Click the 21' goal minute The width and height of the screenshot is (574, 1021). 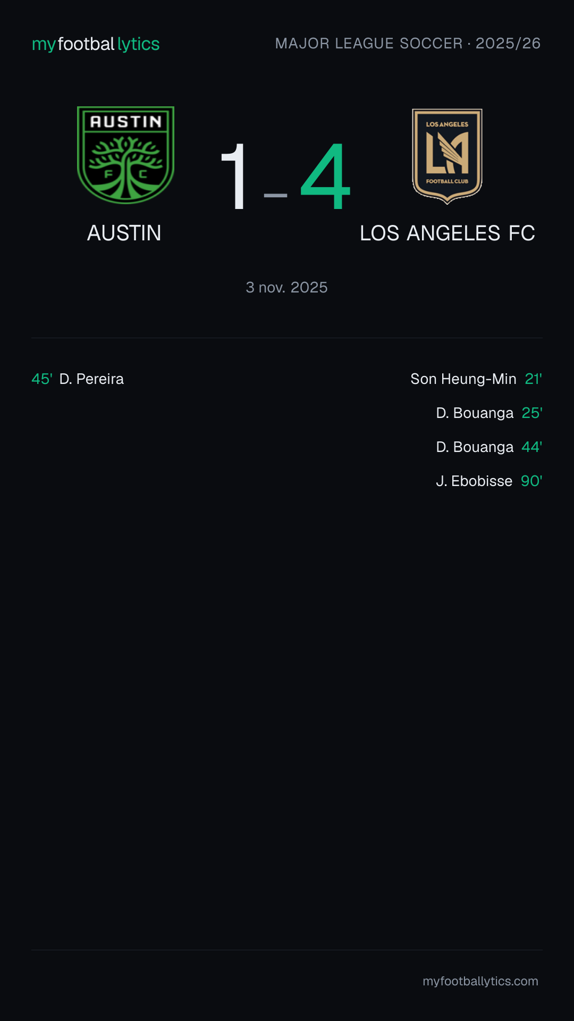point(534,379)
